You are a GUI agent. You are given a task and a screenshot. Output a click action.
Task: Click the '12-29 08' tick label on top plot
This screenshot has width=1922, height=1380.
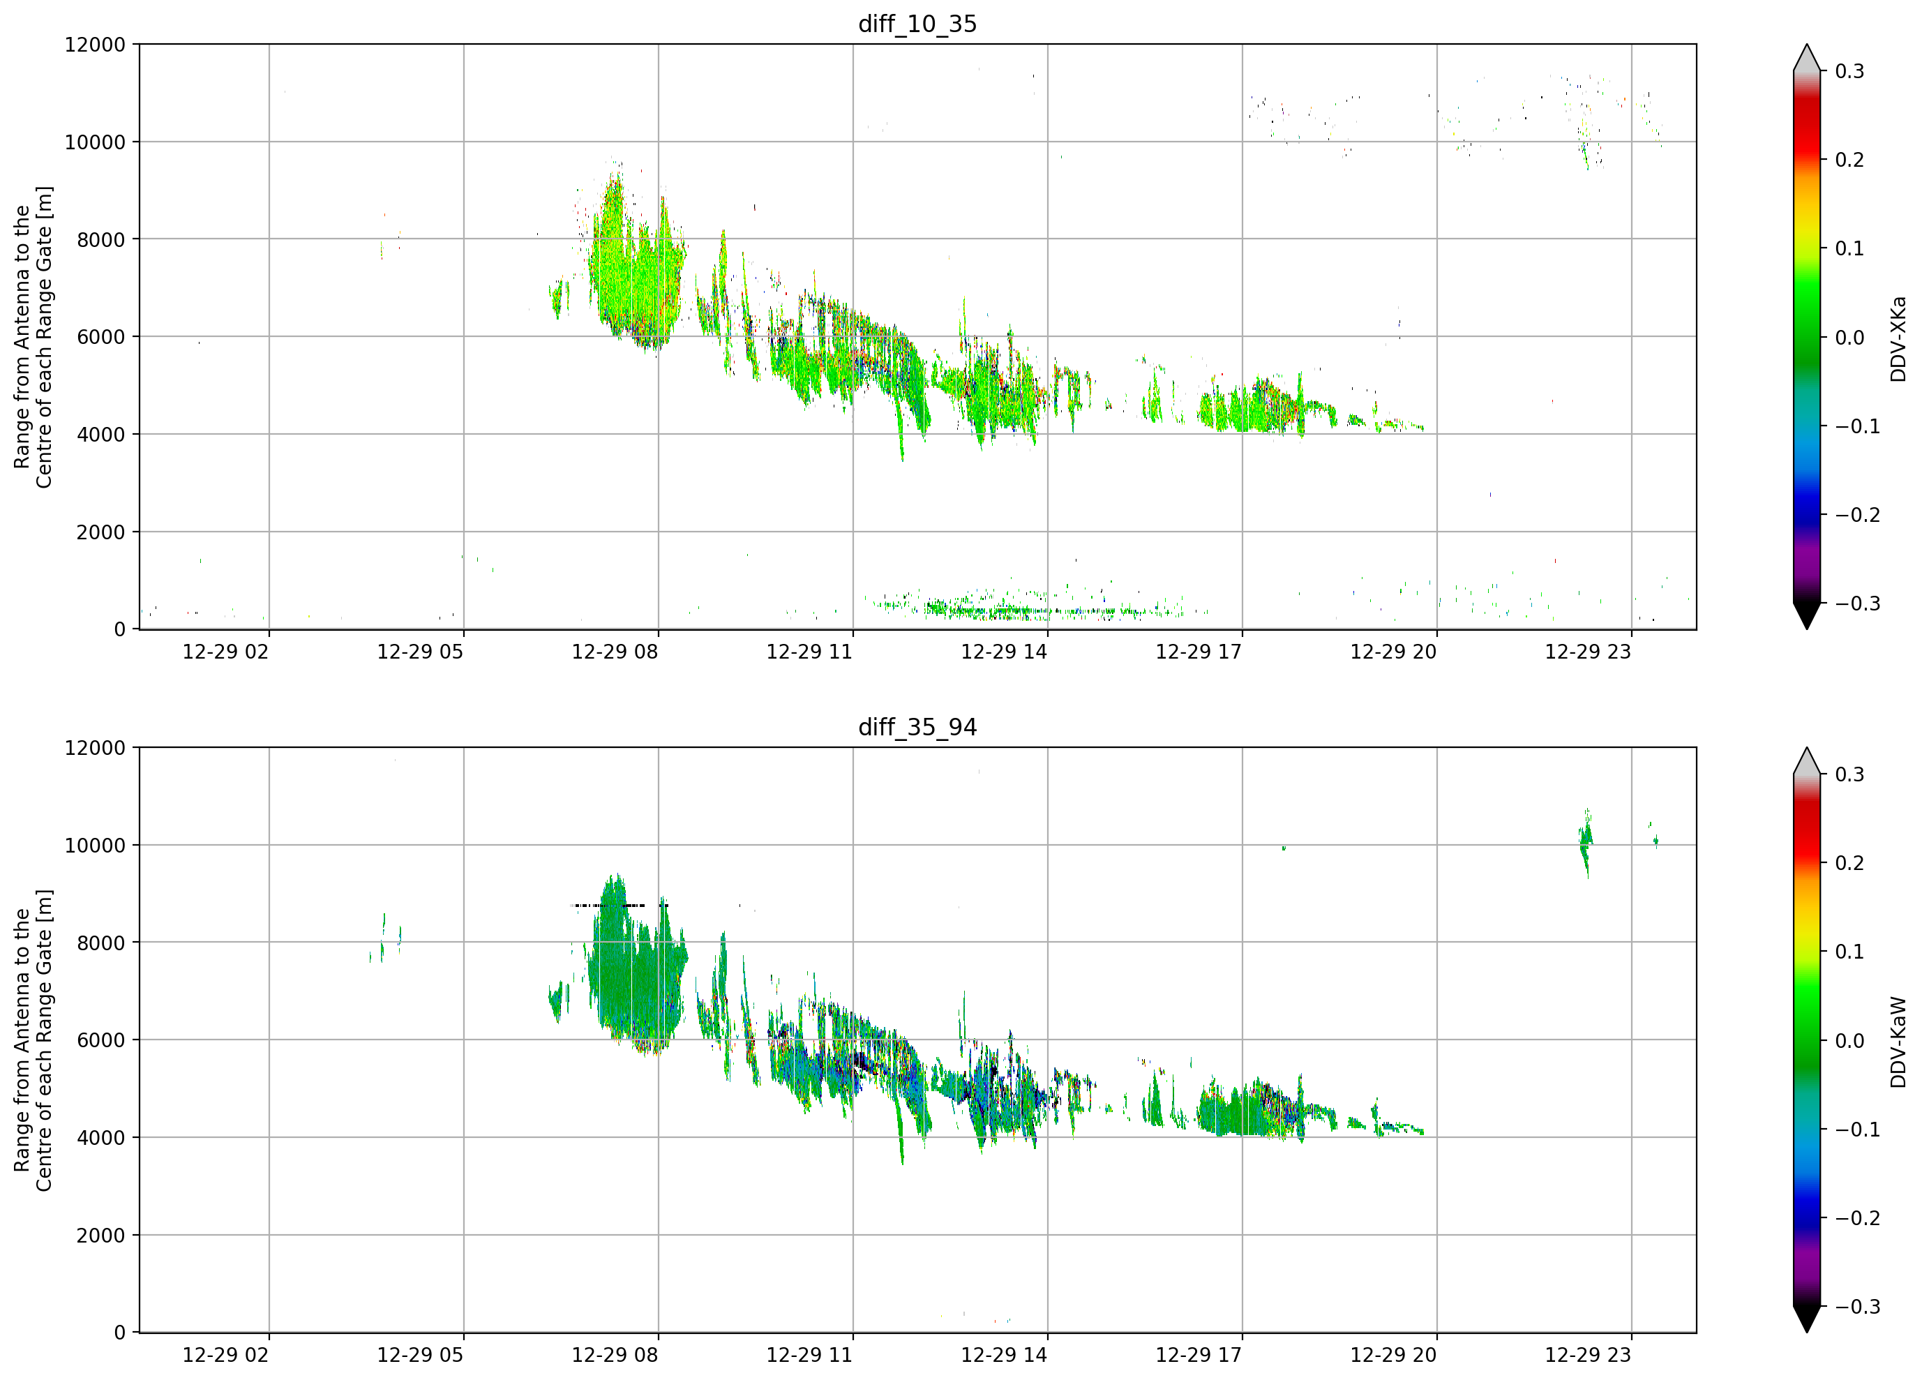615,652
